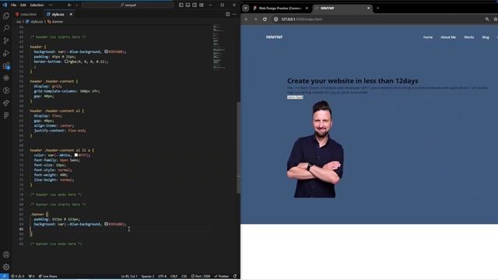
Task: Click the browser address bar URL
Action: (301, 19)
